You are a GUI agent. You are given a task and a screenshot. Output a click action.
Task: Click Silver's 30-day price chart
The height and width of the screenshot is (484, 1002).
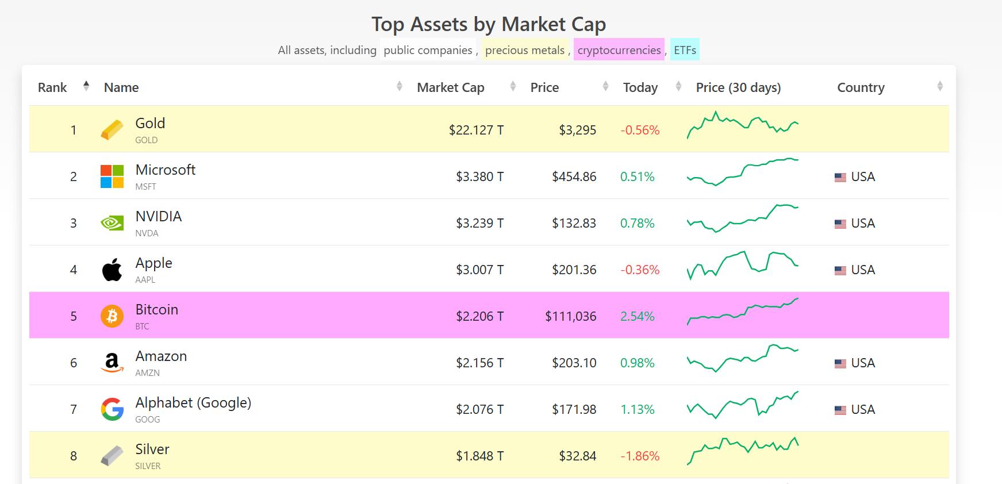(x=743, y=451)
